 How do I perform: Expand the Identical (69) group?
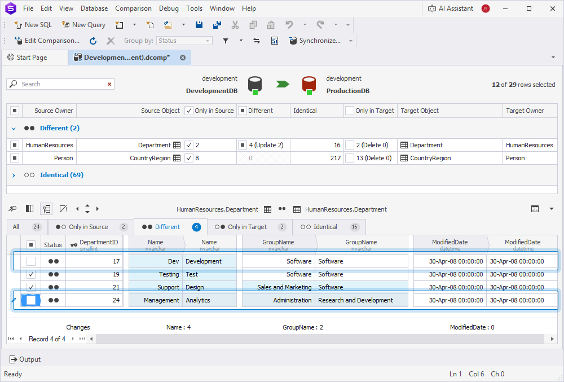[13, 175]
